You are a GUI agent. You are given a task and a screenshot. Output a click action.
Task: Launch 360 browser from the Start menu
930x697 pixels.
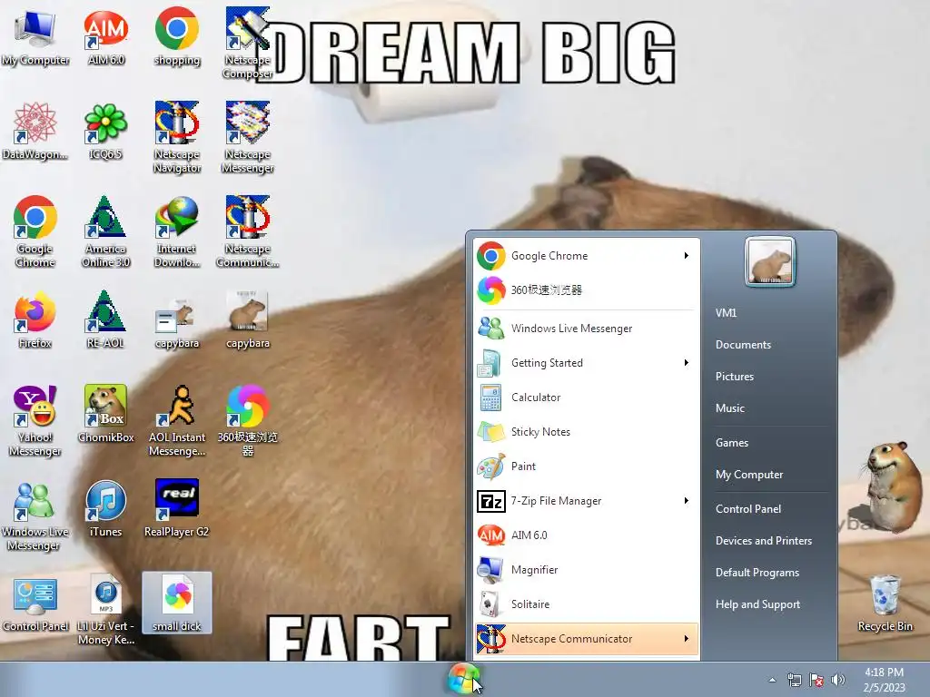[x=586, y=290]
